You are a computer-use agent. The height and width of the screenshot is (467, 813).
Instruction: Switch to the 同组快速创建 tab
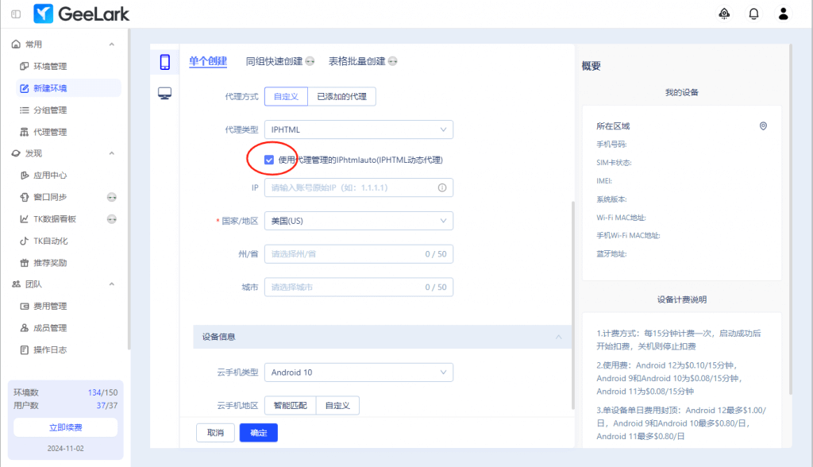(274, 61)
